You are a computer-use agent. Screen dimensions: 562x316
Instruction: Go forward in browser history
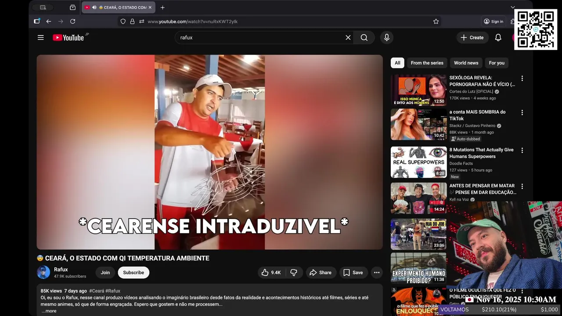click(x=61, y=22)
